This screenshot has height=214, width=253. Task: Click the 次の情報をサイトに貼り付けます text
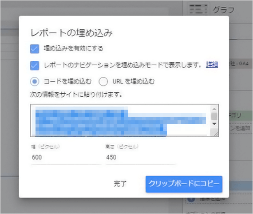click(x=76, y=95)
